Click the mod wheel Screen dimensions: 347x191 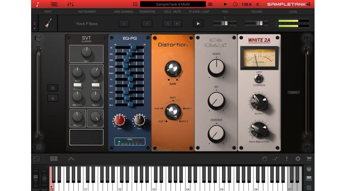click(x=45, y=178)
